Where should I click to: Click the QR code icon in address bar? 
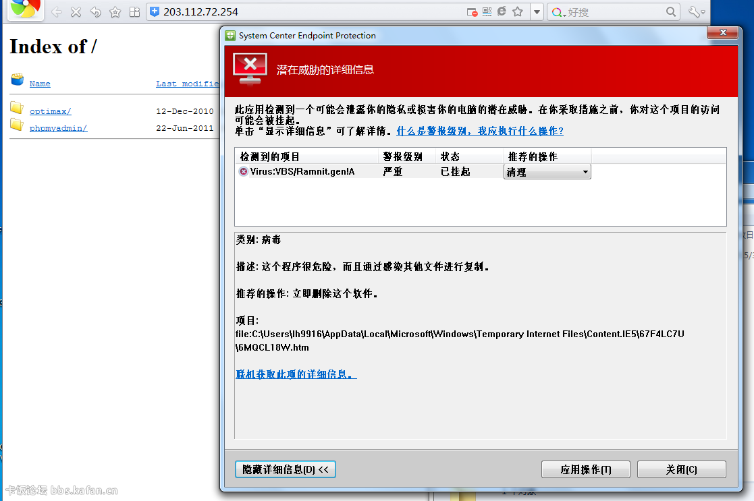487,12
